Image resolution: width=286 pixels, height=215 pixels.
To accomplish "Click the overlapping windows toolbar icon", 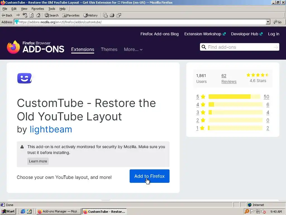I will [x=119, y=15].
